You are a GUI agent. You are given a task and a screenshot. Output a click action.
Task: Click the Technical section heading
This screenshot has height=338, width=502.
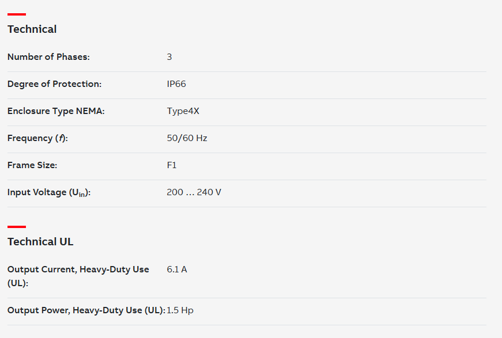(x=32, y=29)
